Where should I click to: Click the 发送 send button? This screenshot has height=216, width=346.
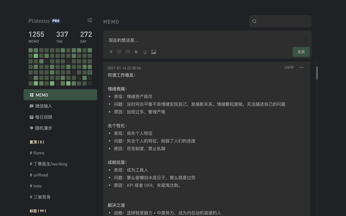click(301, 52)
